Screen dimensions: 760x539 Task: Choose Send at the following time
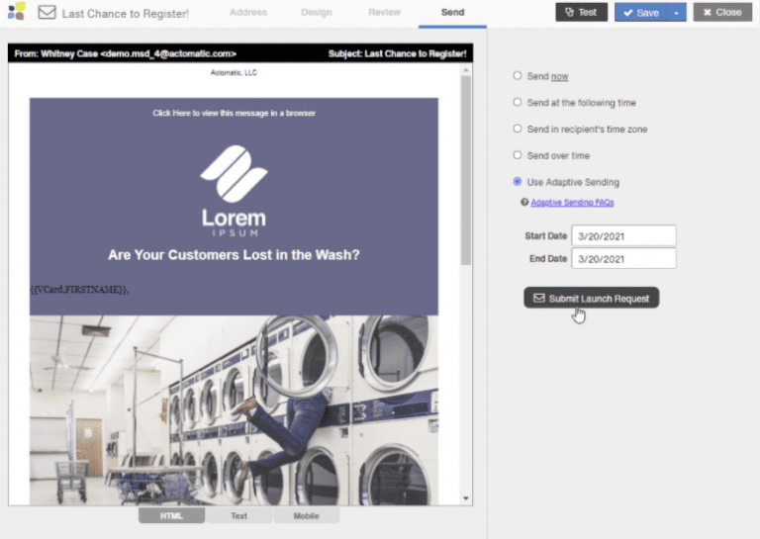pos(518,102)
